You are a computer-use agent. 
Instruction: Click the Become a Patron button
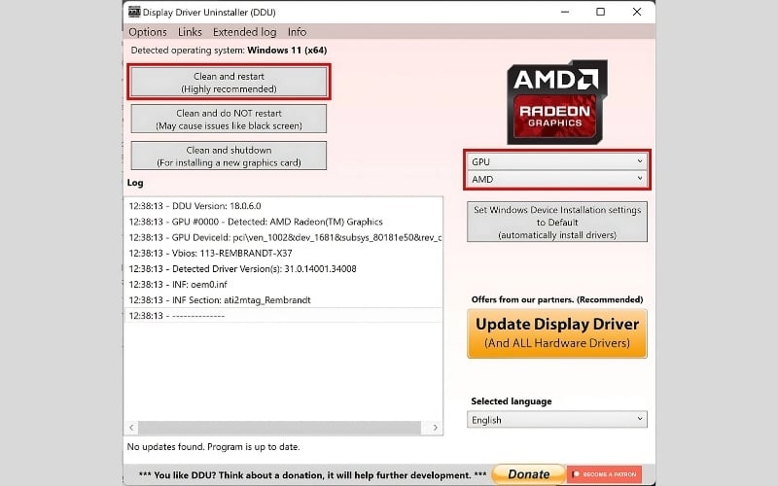(x=604, y=474)
